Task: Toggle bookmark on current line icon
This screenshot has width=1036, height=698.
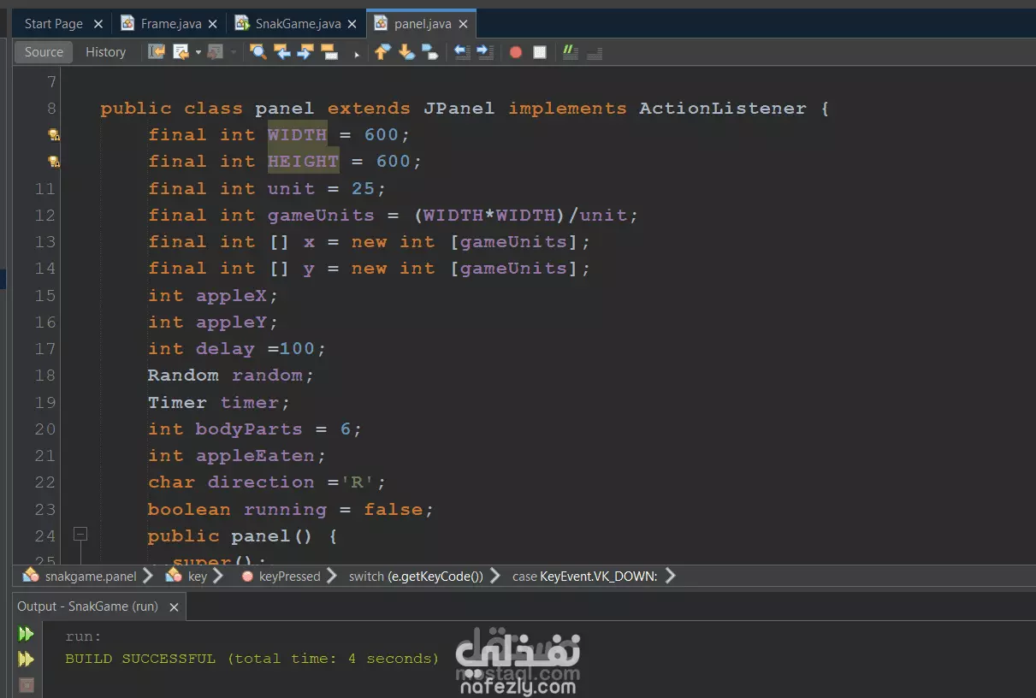Action: pos(430,52)
